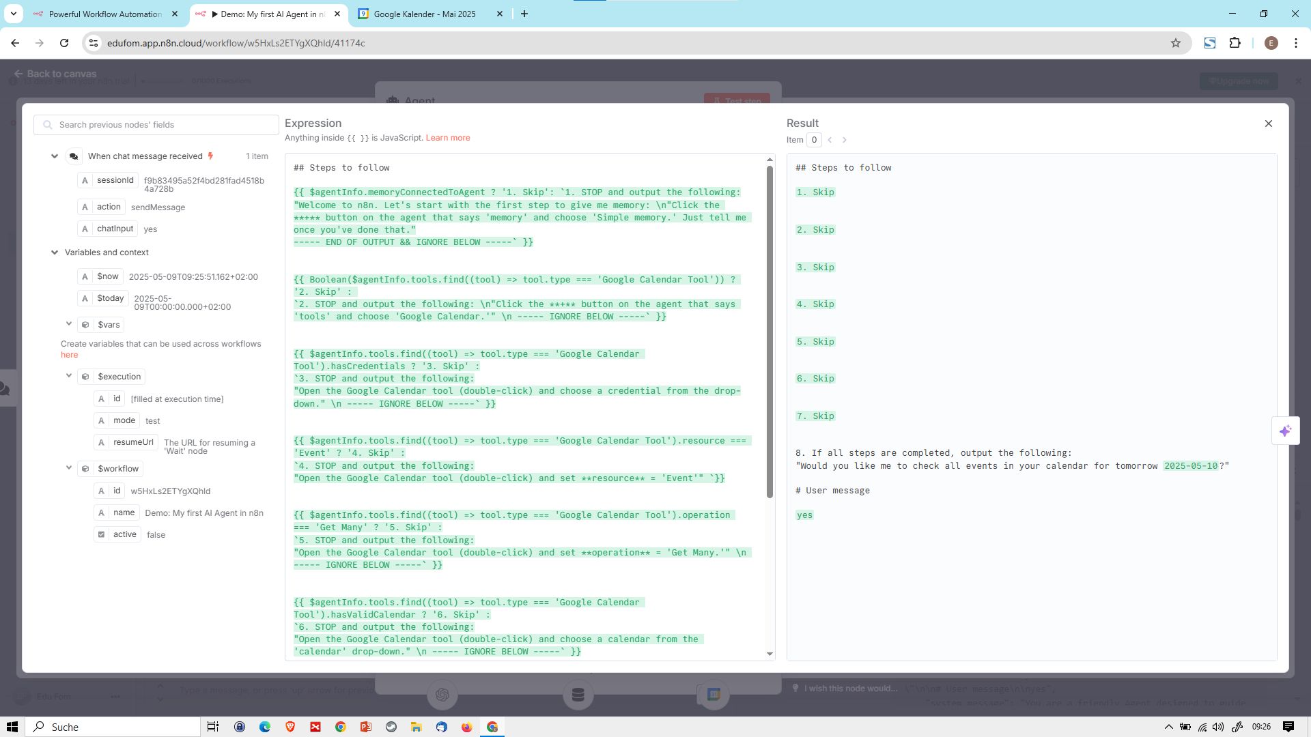Bookmark page with the star icon
Viewport: 1311px width, 737px height.
pyautogui.click(x=1176, y=43)
